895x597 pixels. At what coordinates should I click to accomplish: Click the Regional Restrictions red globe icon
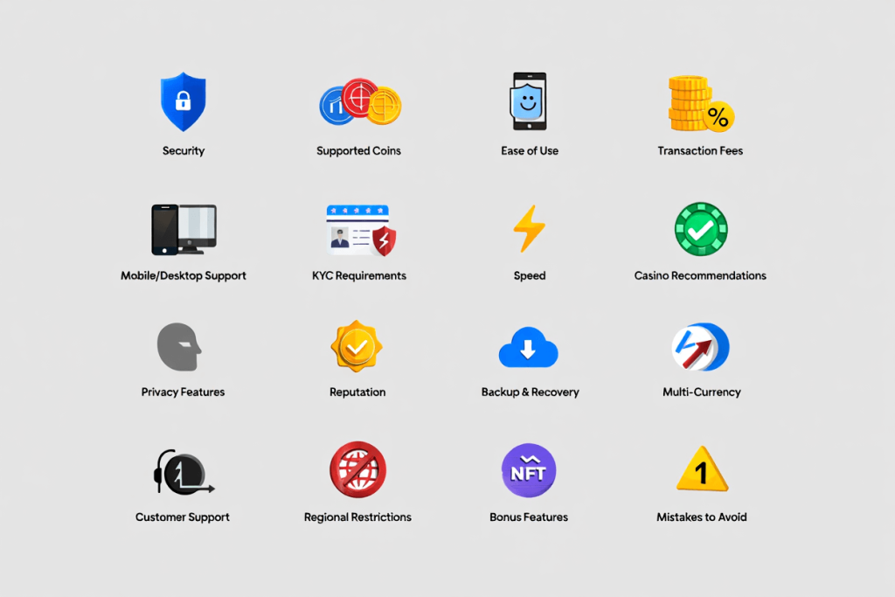357,469
